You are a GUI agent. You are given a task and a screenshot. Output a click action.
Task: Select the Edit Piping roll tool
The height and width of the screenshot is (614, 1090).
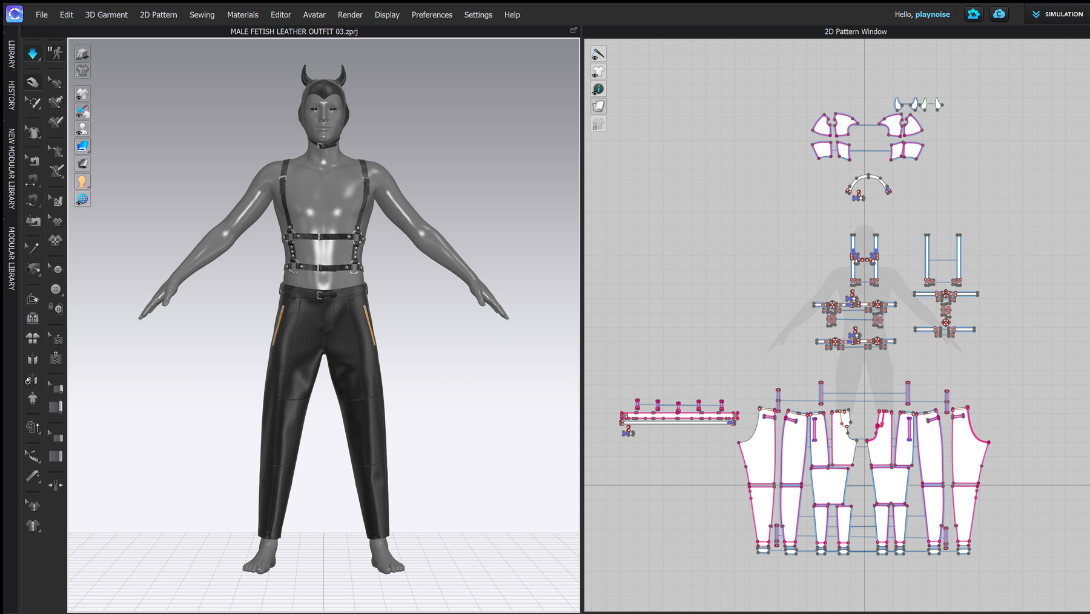click(55, 387)
